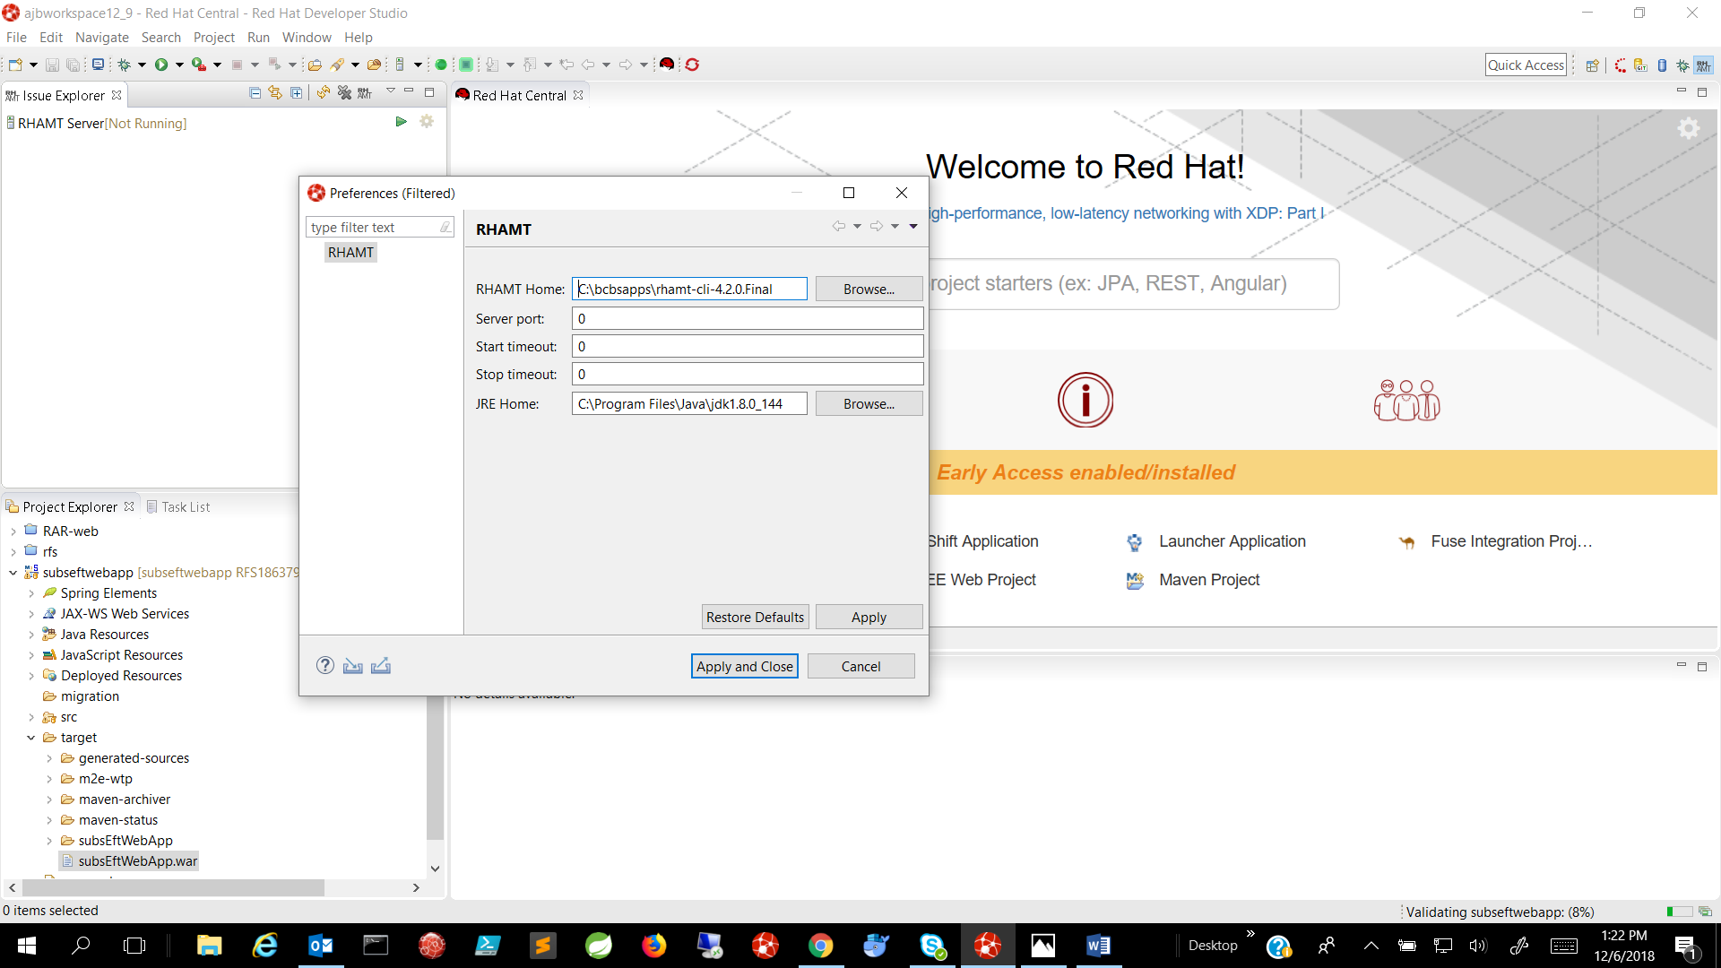Open the Issue Explorer view menu

pos(391,91)
